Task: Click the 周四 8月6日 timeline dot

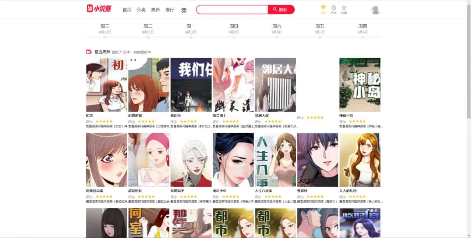Action: pyautogui.click(x=362, y=37)
